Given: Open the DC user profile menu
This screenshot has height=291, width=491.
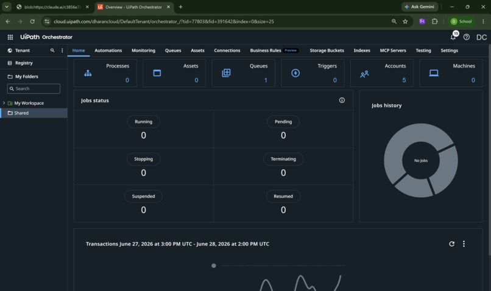Looking at the screenshot, I should point(481,37).
